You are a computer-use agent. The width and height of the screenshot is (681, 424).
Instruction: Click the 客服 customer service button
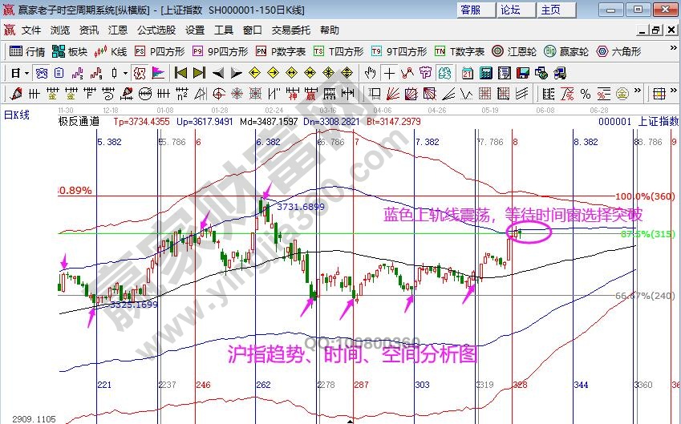[x=471, y=10]
